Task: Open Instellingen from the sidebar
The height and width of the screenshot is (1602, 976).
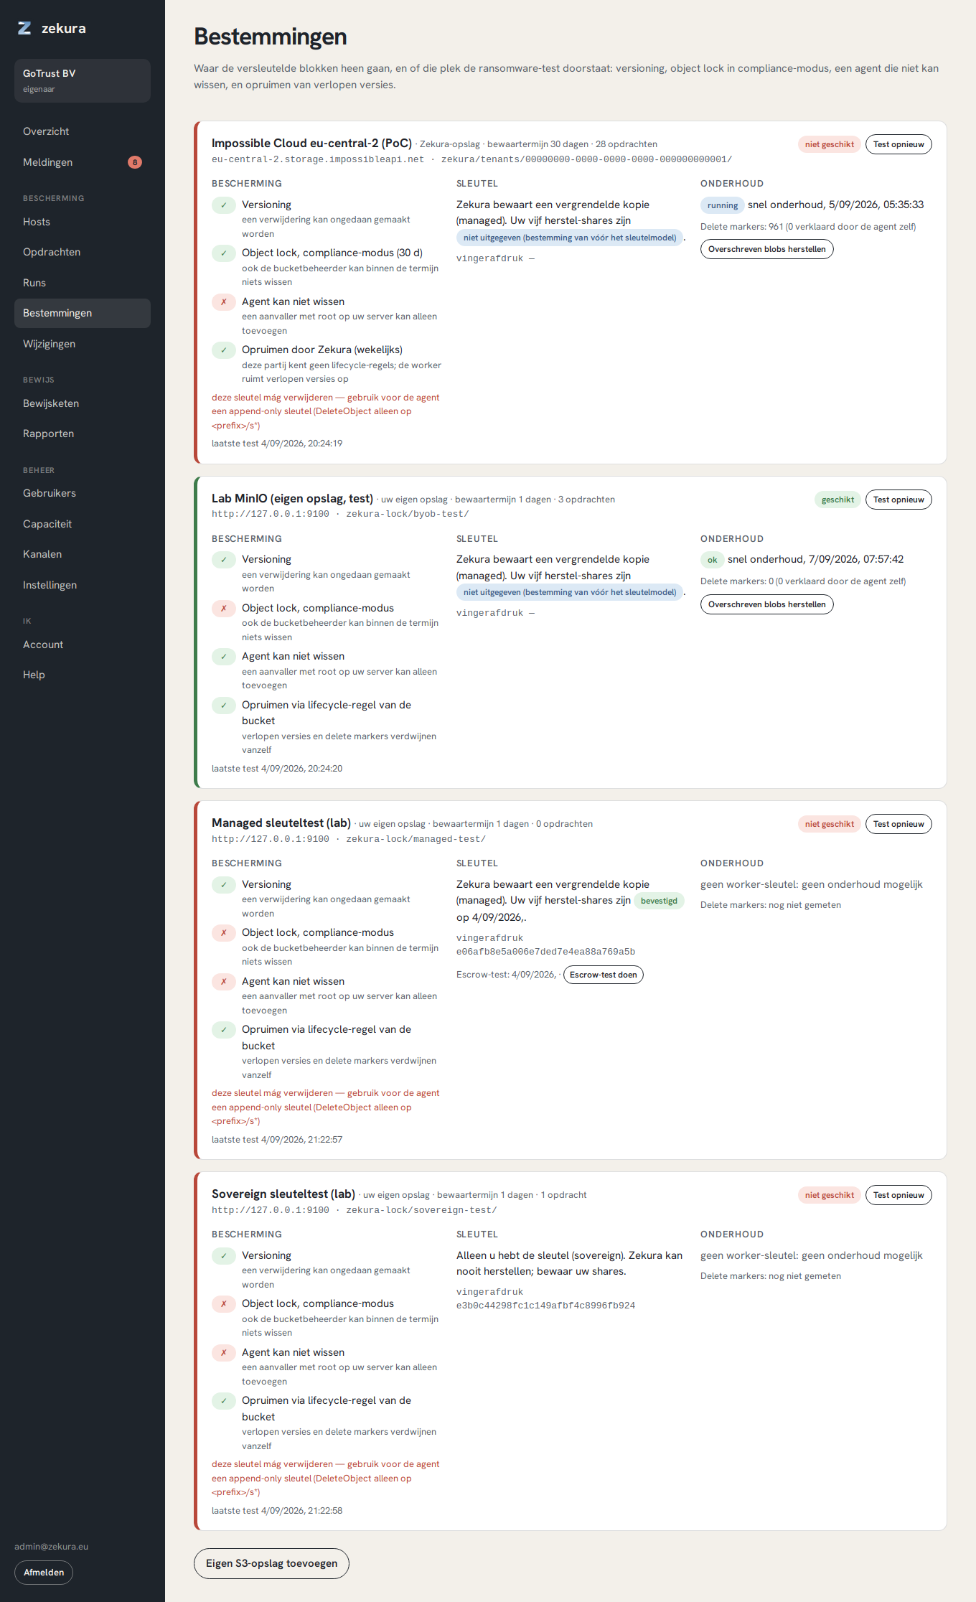Action: [x=83, y=585]
